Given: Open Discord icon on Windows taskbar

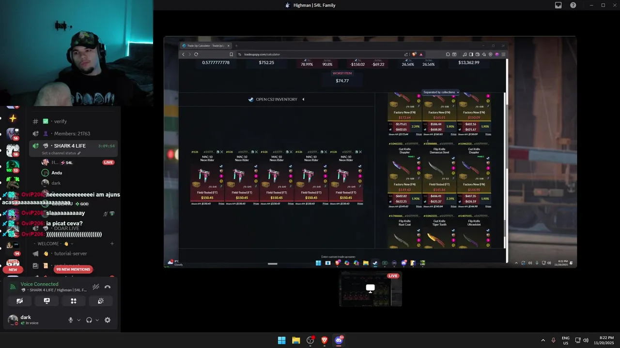Looking at the screenshot, I should [x=339, y=340].
